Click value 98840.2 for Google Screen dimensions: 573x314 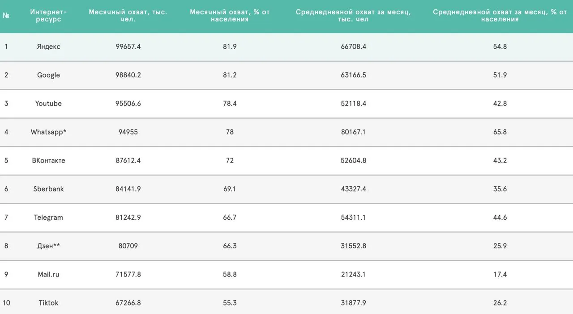tap(128, 75)
